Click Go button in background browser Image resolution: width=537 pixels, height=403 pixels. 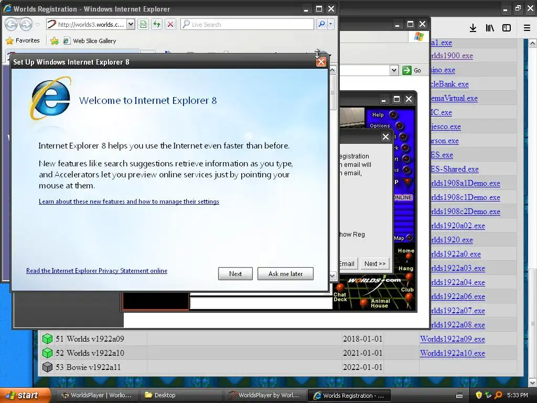coord(412,70)
